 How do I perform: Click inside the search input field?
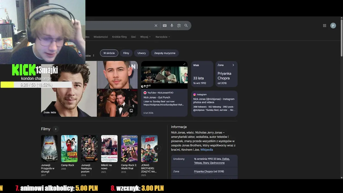point(119,25)
